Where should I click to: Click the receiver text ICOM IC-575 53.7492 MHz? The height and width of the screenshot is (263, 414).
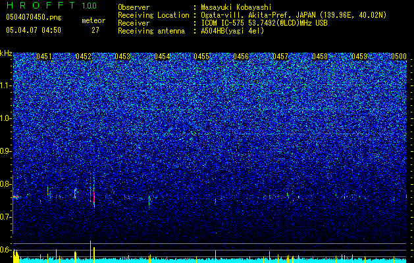click(x=264, y=23)
